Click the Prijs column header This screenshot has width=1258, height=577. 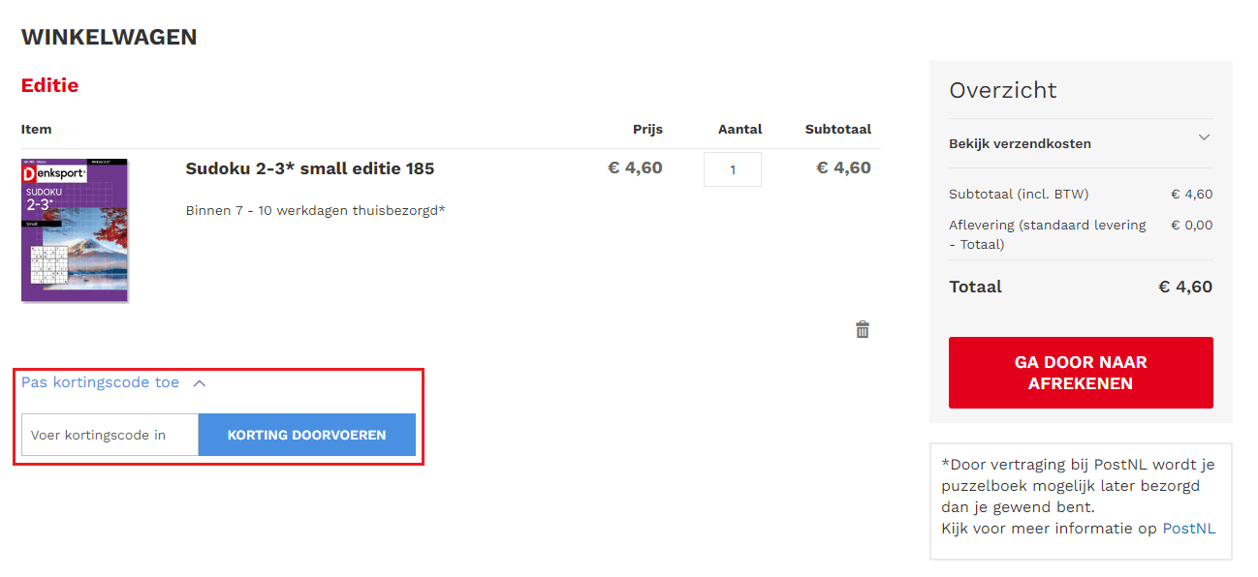[x=647, y=129]
